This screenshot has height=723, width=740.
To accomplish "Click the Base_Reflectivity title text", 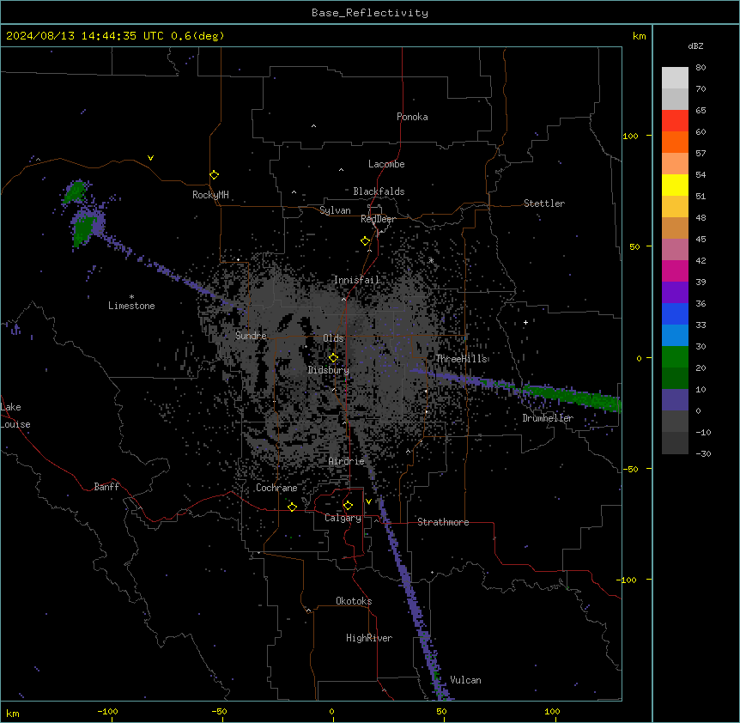I will [370, 13].
